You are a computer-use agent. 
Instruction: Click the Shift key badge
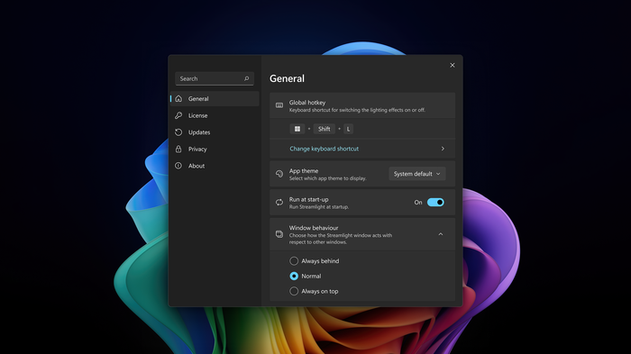pos(325,129)
